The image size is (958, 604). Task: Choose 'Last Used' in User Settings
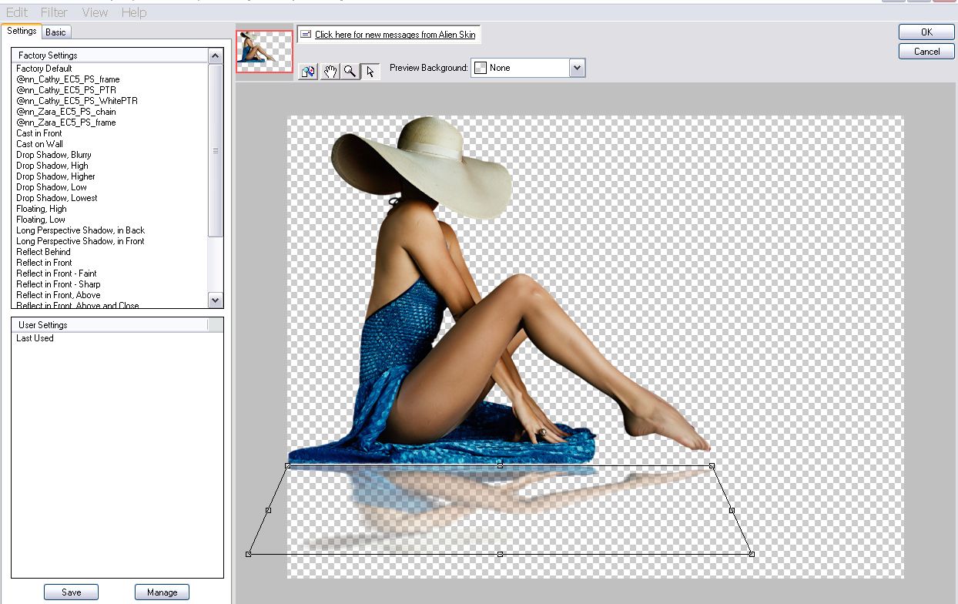tap(35, 338)
